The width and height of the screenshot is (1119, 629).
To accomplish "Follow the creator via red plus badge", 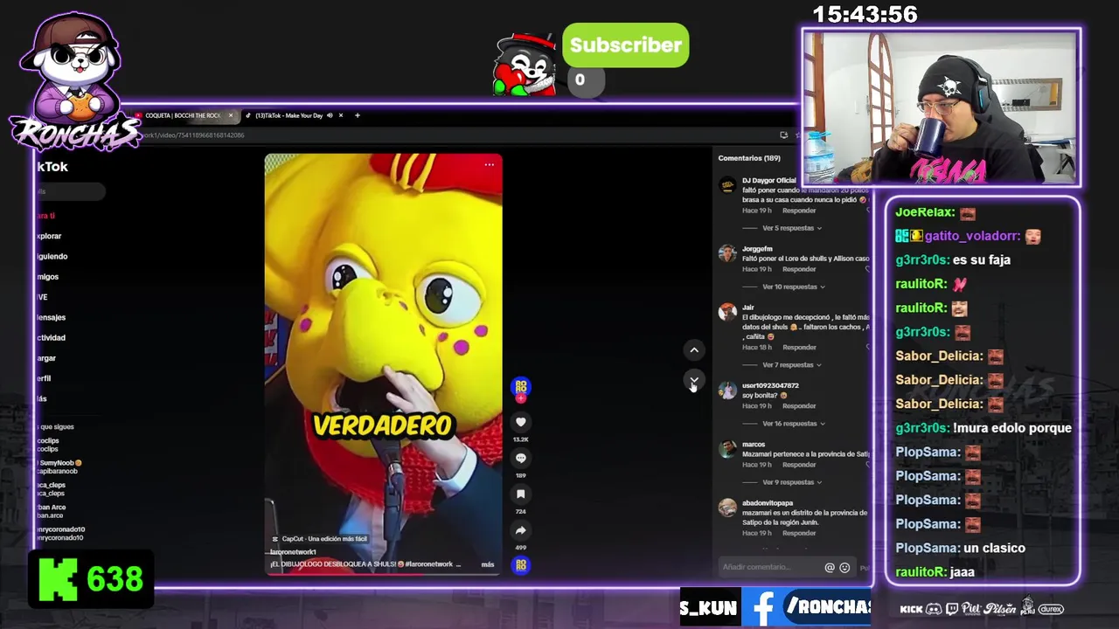I will [x=520, y=398].
